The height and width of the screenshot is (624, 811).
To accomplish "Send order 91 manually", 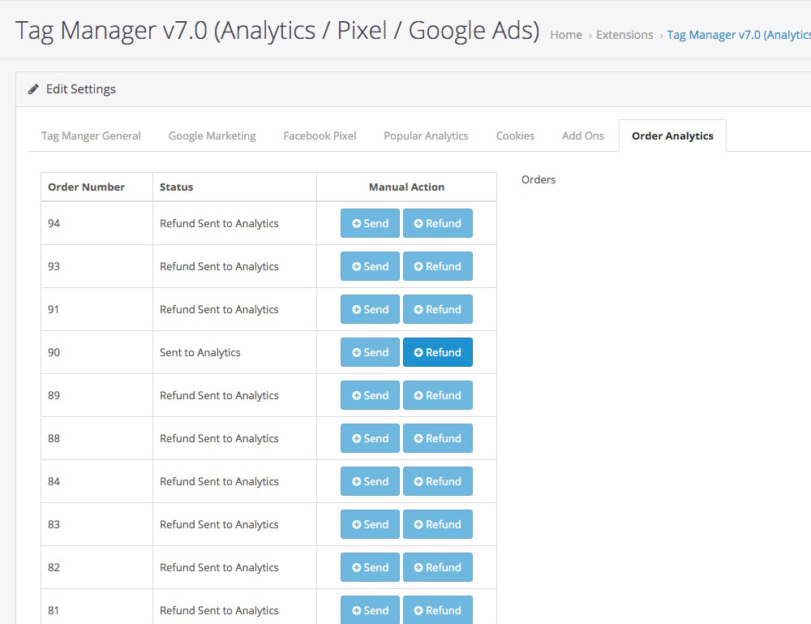I will (x=370, y=309).
